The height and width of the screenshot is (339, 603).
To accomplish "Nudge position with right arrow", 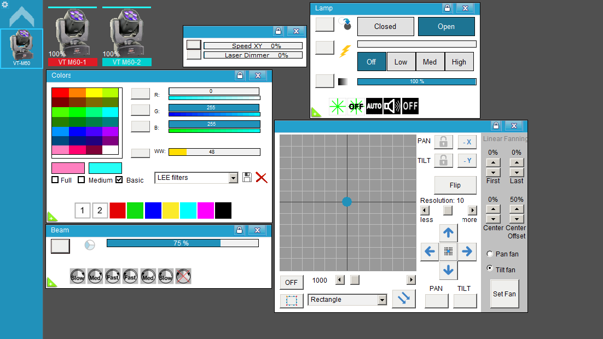I will click(x=467, y=252).
